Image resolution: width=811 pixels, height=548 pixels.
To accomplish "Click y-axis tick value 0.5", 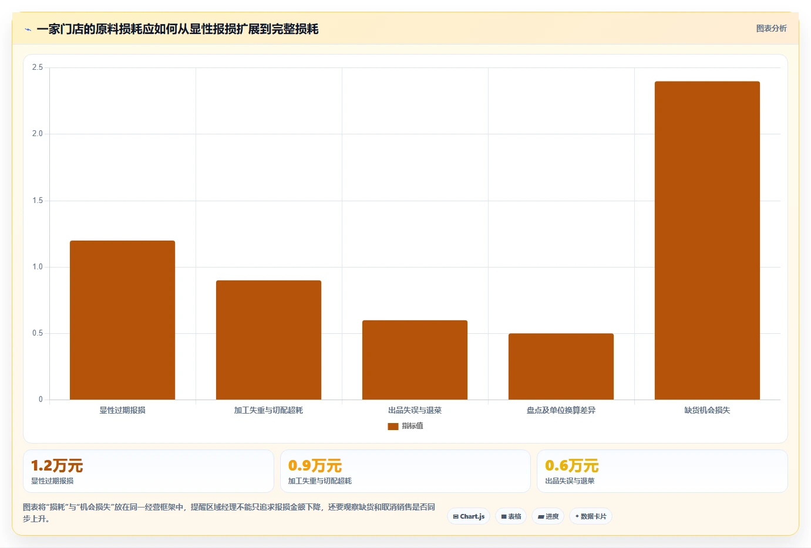I will [38, 333].
